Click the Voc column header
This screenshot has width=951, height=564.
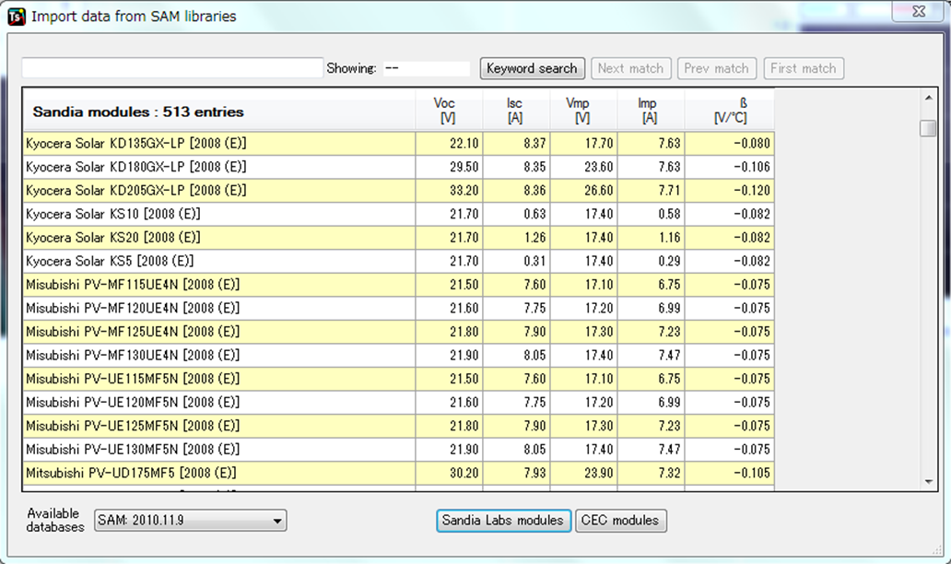point(448,111)
